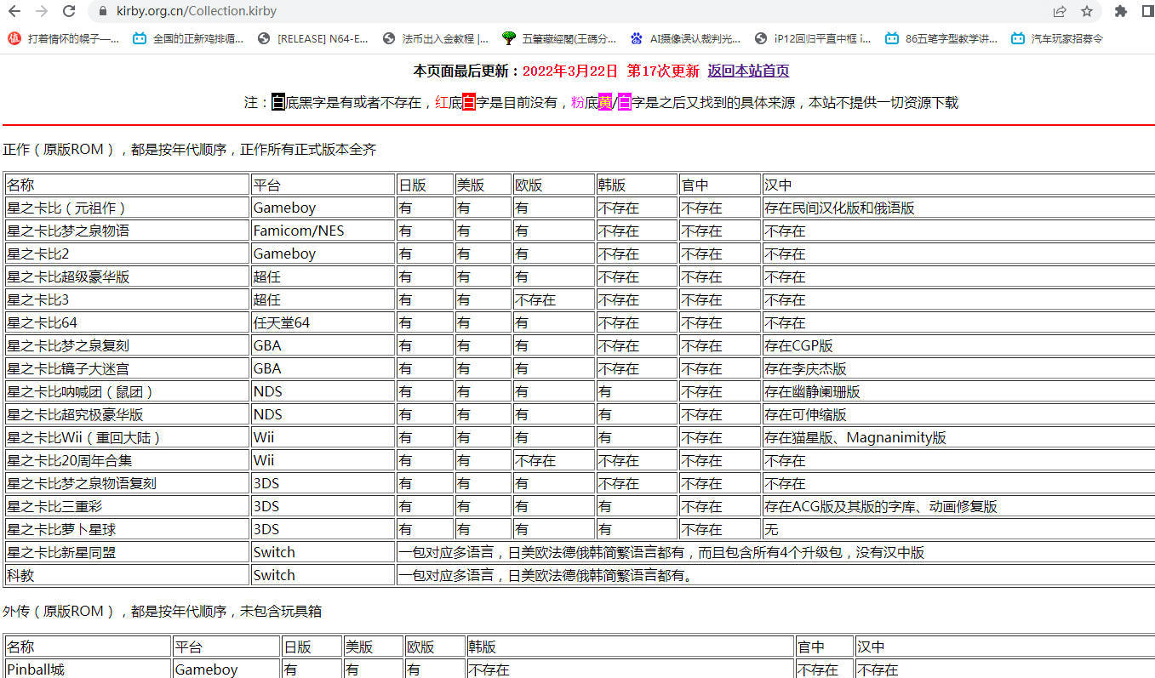Image resolution: width=1155 pixels, height=678 pixels.
Task: Open the 法币出入金教程 bookmark
Action: pos(436,38)
